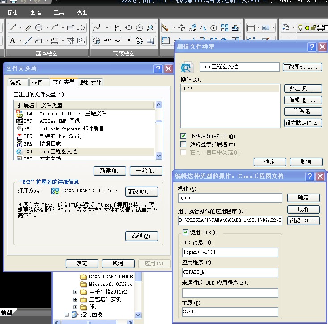Screen dimensions: 328x324
Task: Select the Circle drawing tool
Action: coord(39,28)
